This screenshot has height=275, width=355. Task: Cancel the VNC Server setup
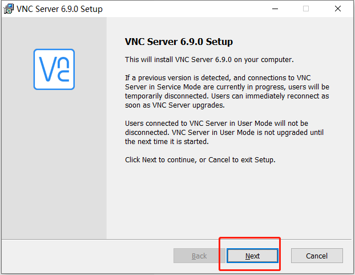(x=317, y=256)
